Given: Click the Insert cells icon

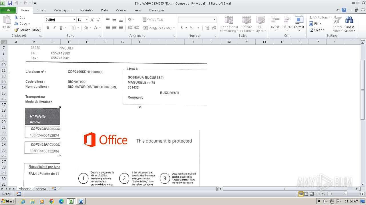Looking at the screenshot, I should [x=275, y=20].
